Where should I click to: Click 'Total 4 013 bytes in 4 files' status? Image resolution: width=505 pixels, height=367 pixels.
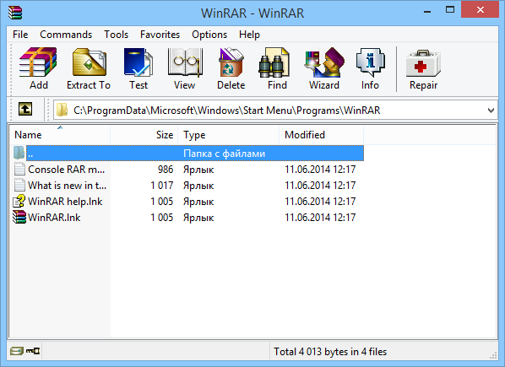pyautogui.click(x=330, y=352)
